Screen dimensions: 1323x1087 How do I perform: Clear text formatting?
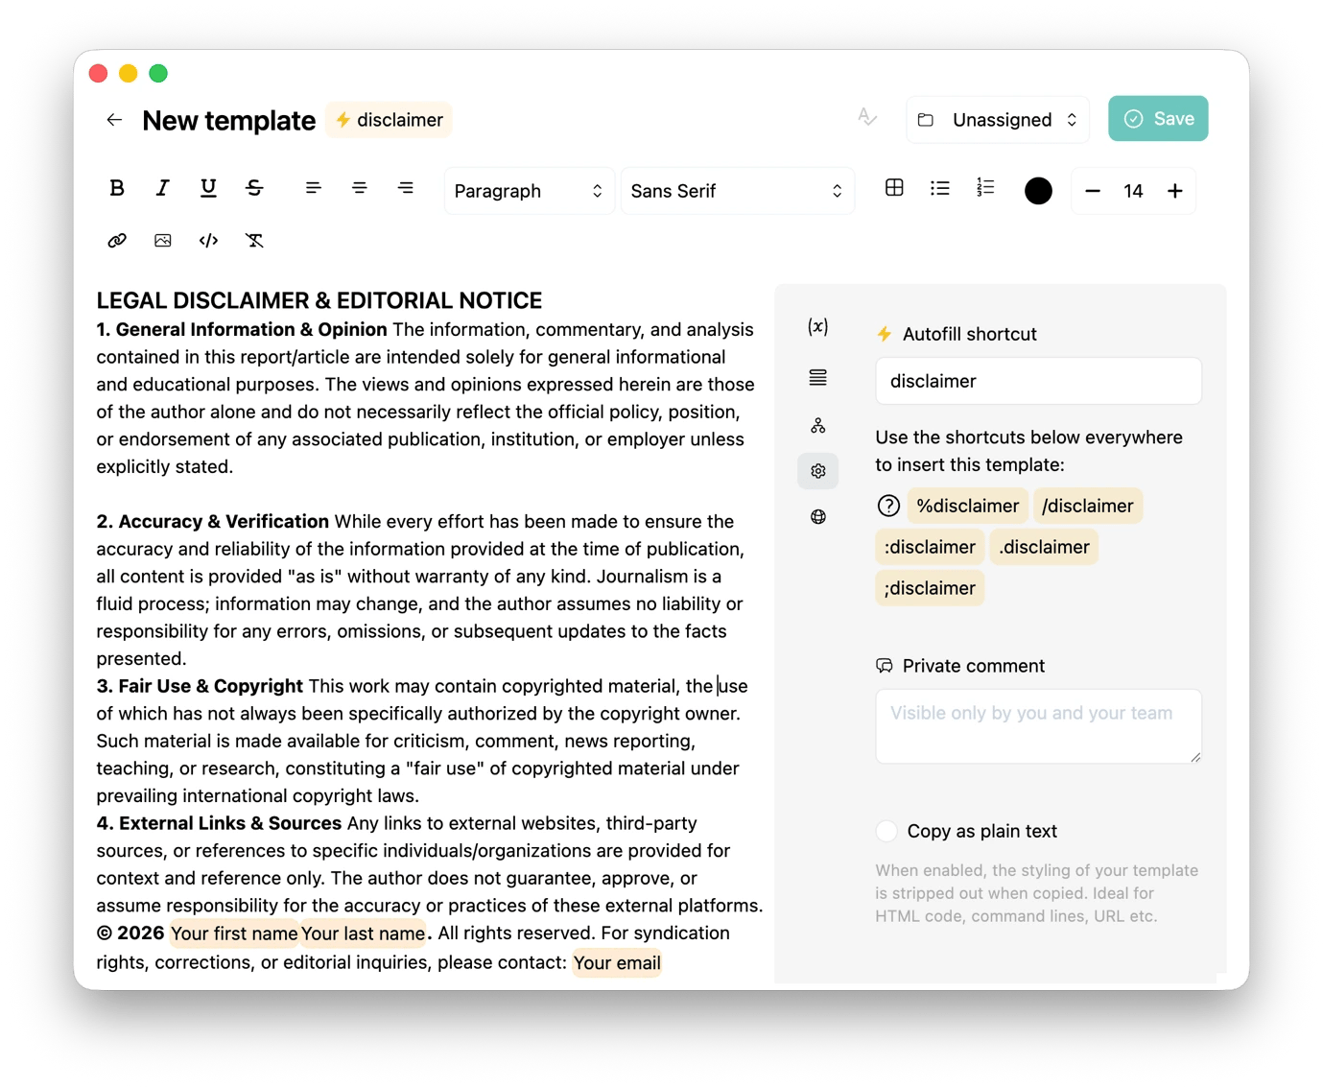[254, 241]
